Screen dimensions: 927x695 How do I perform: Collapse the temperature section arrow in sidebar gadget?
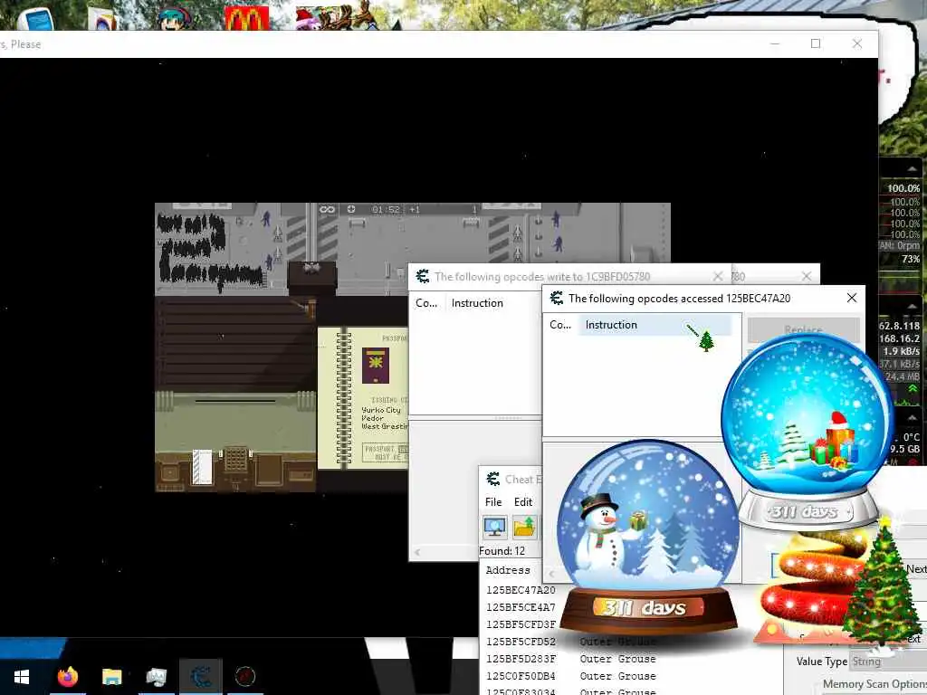913,417
